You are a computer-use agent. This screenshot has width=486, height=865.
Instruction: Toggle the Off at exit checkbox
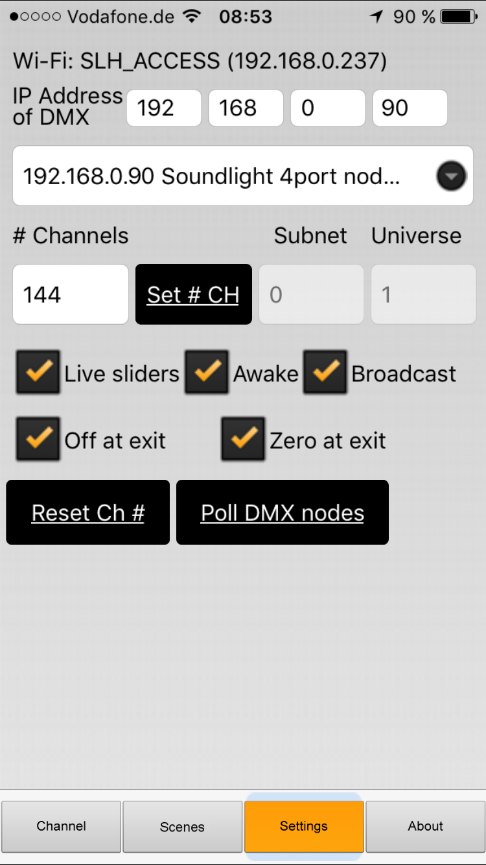[x=38, y=440]
